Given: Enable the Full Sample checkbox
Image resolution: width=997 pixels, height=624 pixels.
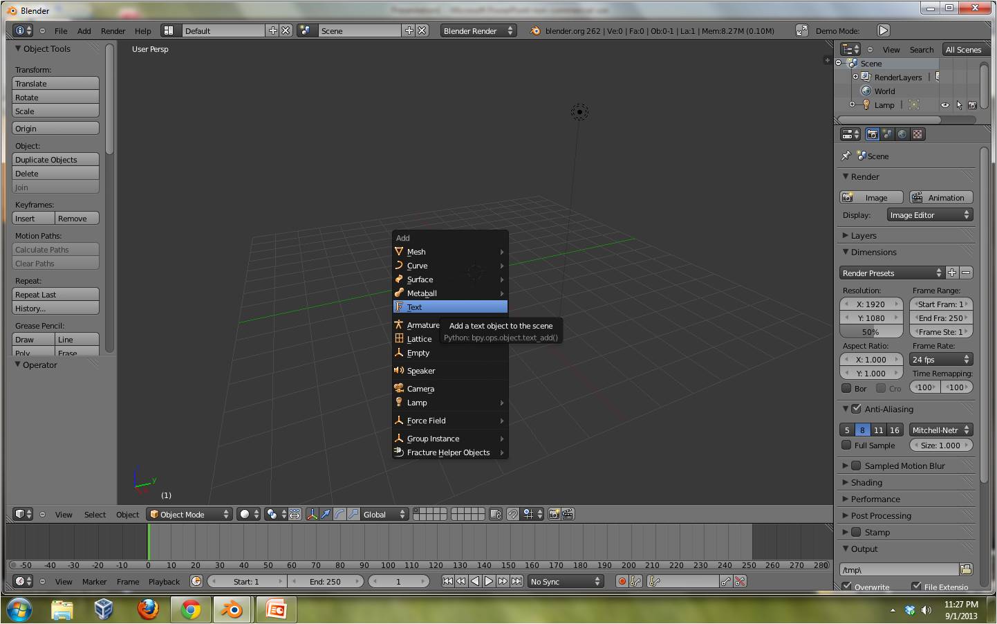Looking at the screenshot, I should tap(846, 446).
